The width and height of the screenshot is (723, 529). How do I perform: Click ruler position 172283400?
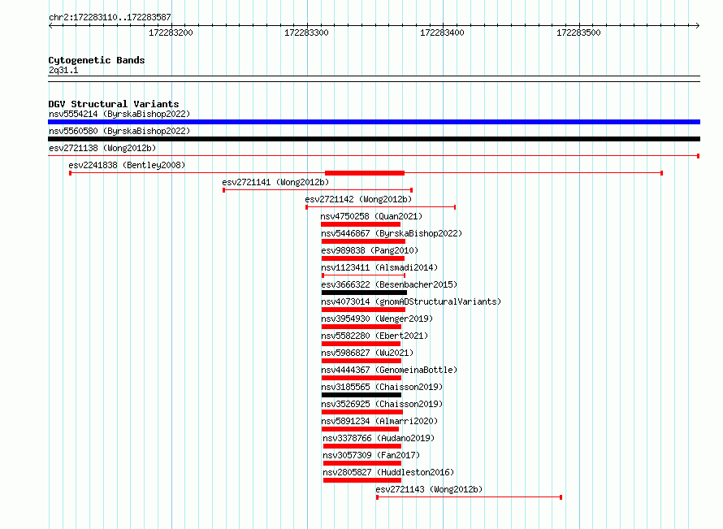442,33
